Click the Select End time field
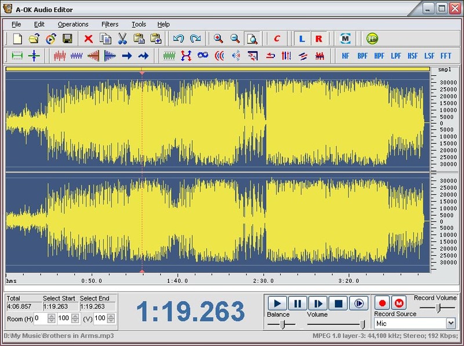This screenshot has height=346, width=464. 97,307
